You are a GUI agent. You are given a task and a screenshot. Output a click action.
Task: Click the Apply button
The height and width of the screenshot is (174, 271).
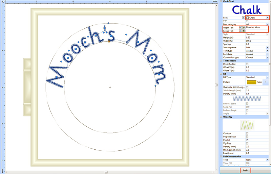click(x=245, y=170)
